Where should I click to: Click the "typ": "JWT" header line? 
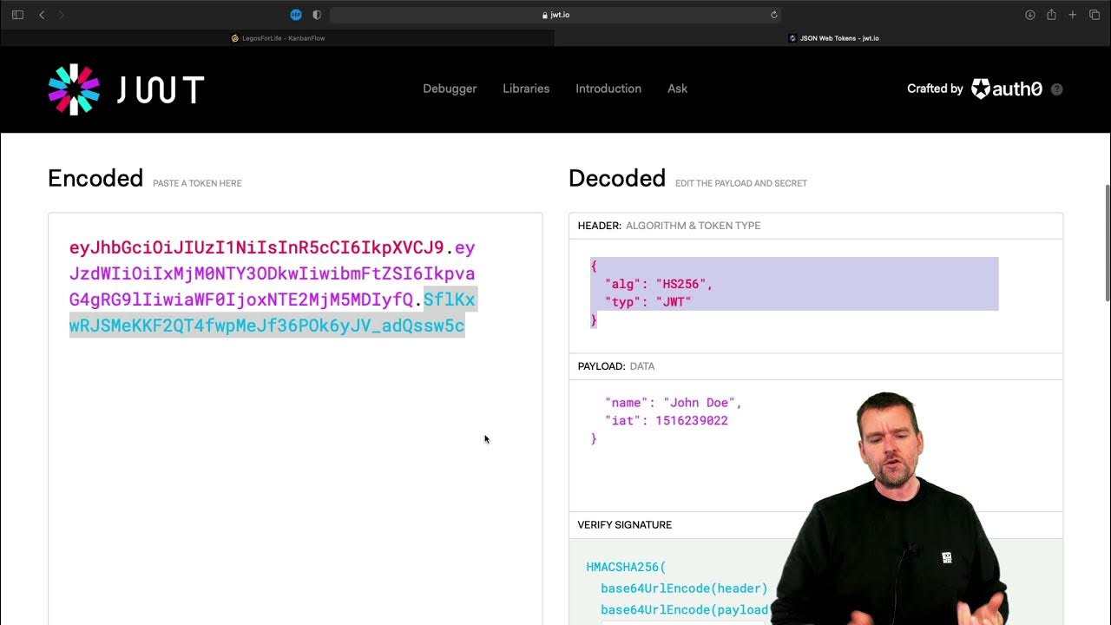click(x=648, y=302)
